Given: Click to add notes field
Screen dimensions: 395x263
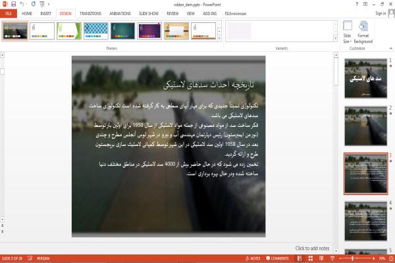Looking at the screenshot, I should coord(312,249).
